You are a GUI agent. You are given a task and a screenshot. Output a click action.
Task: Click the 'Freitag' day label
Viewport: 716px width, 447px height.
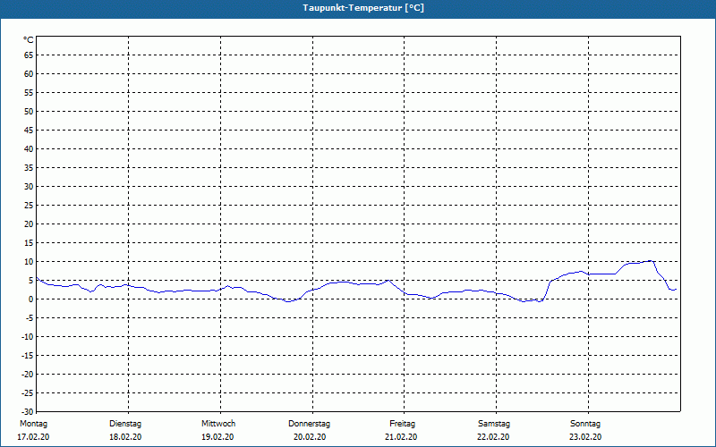pyautogui.click(x=402, y=424)
